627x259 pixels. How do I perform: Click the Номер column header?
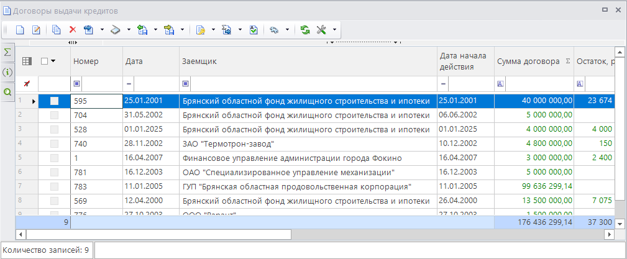96,61
